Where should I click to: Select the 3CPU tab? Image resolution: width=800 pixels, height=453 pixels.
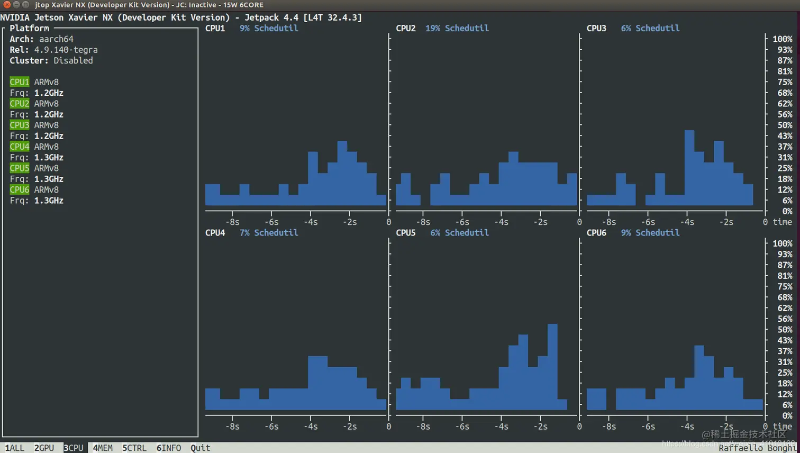[74, 448]
